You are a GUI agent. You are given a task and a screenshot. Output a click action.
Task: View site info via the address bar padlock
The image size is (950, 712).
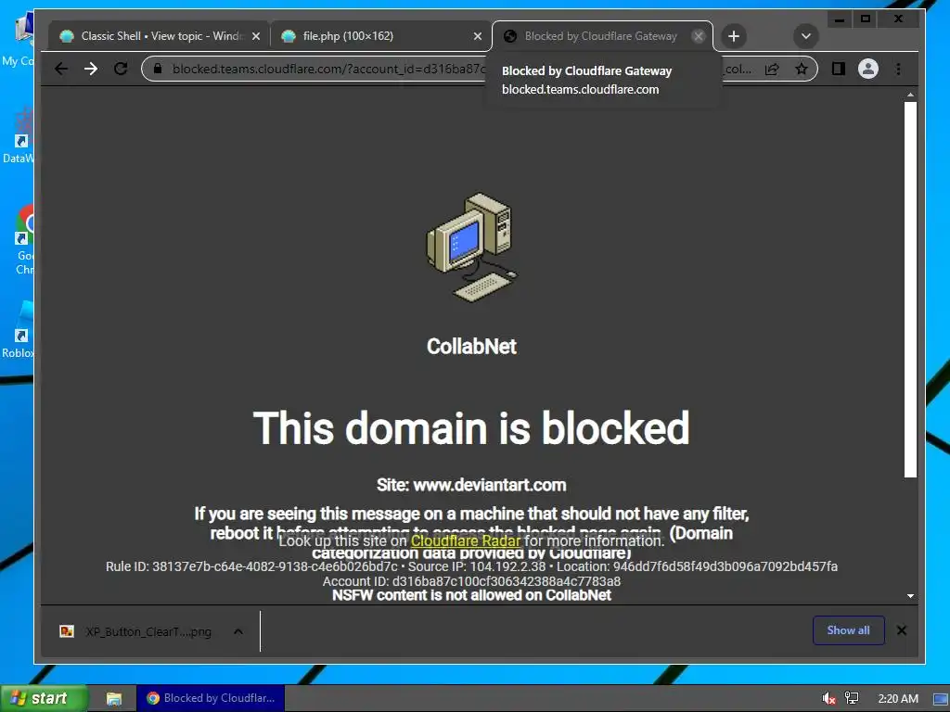coord(158,69)
